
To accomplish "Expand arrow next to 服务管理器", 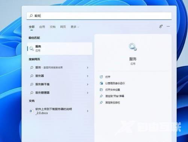I will [x=88, y=93].
